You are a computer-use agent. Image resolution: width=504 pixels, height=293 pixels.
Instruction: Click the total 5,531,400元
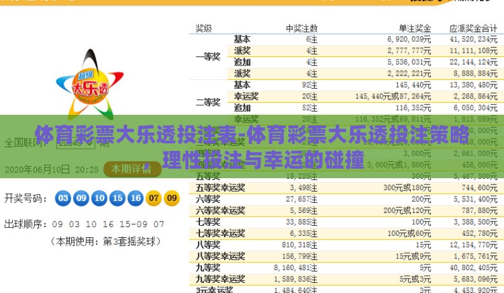pyautogui.click(x=475, y=199)
